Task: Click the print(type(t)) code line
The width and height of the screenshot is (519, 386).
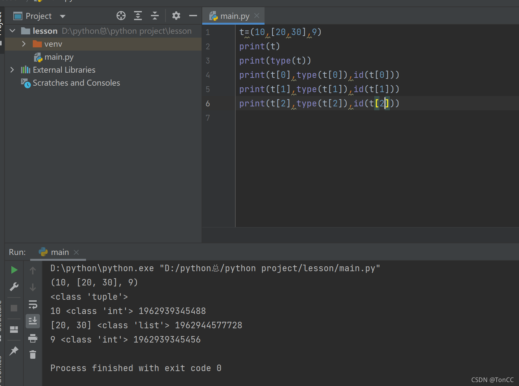Action: pos(275,61)
